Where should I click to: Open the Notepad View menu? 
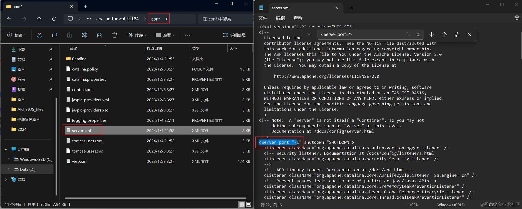pyautogui.click(x=298, y=18)
